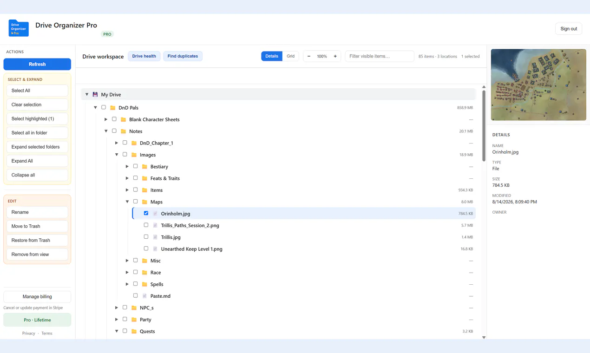Click the Spells folder icon
The height and width of the screenshot is (353, 590).
144,284
